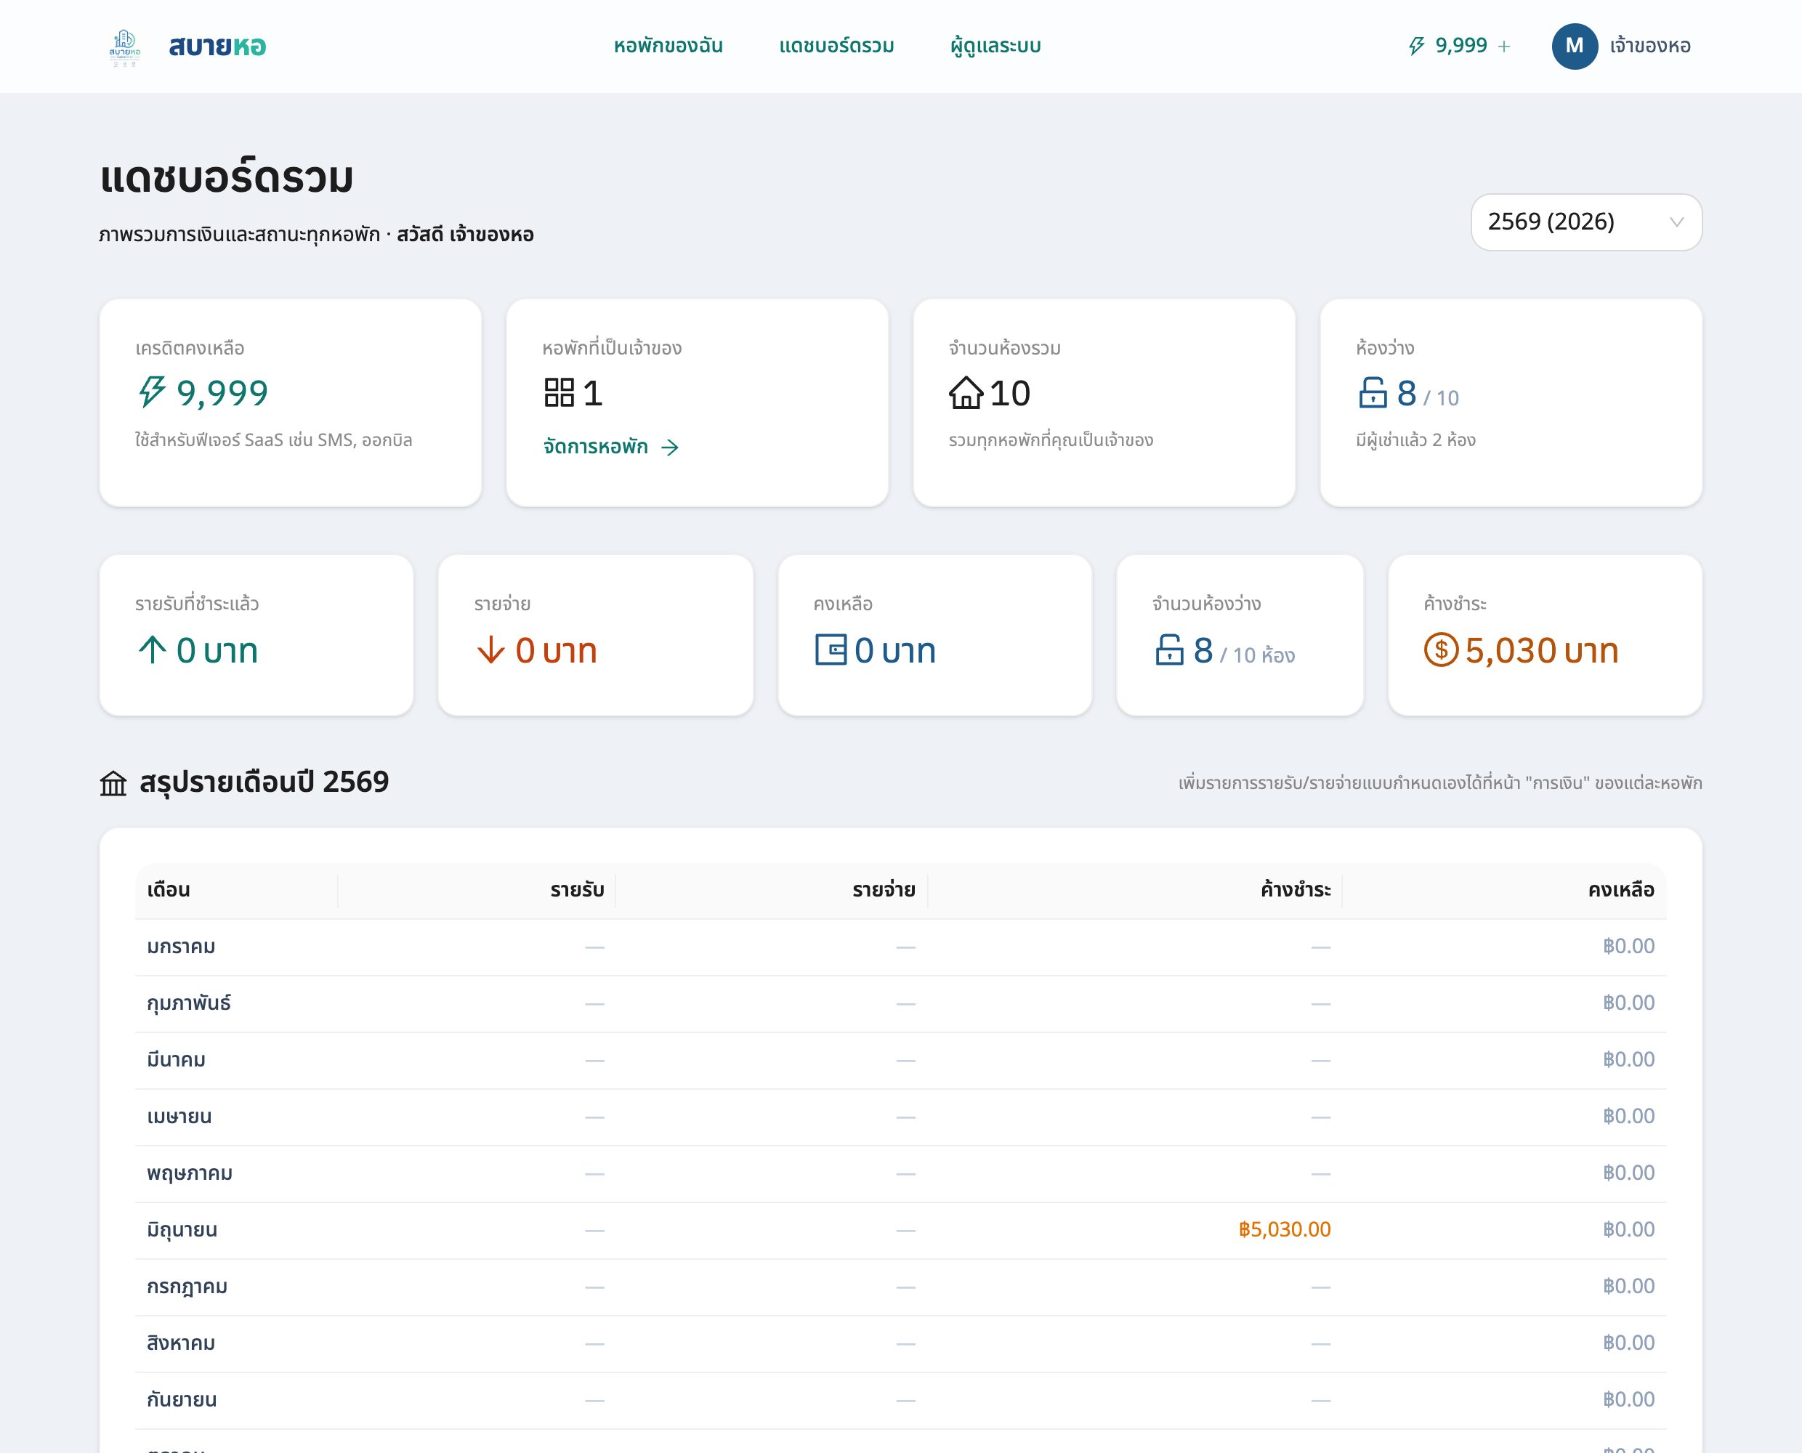Click the สบายหอ brand name

(x=217, y=46)
